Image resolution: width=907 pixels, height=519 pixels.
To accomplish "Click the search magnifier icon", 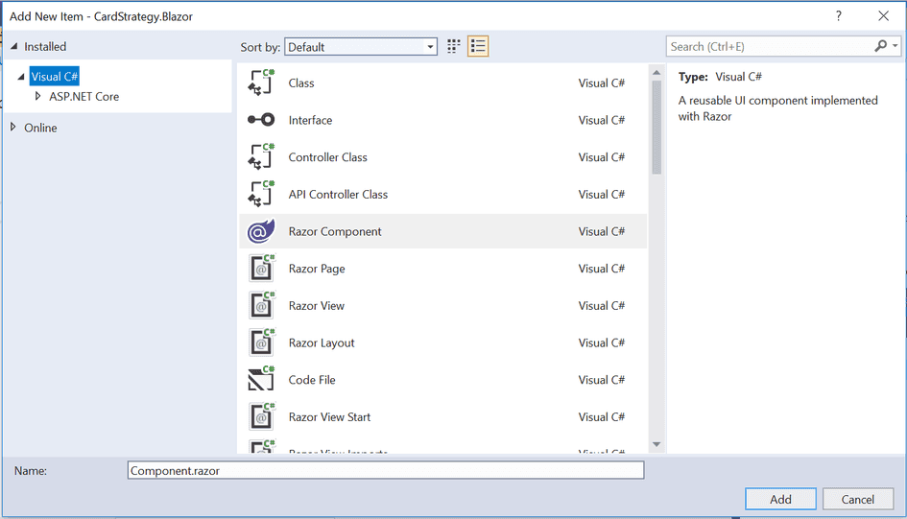I will coord(880,46).
